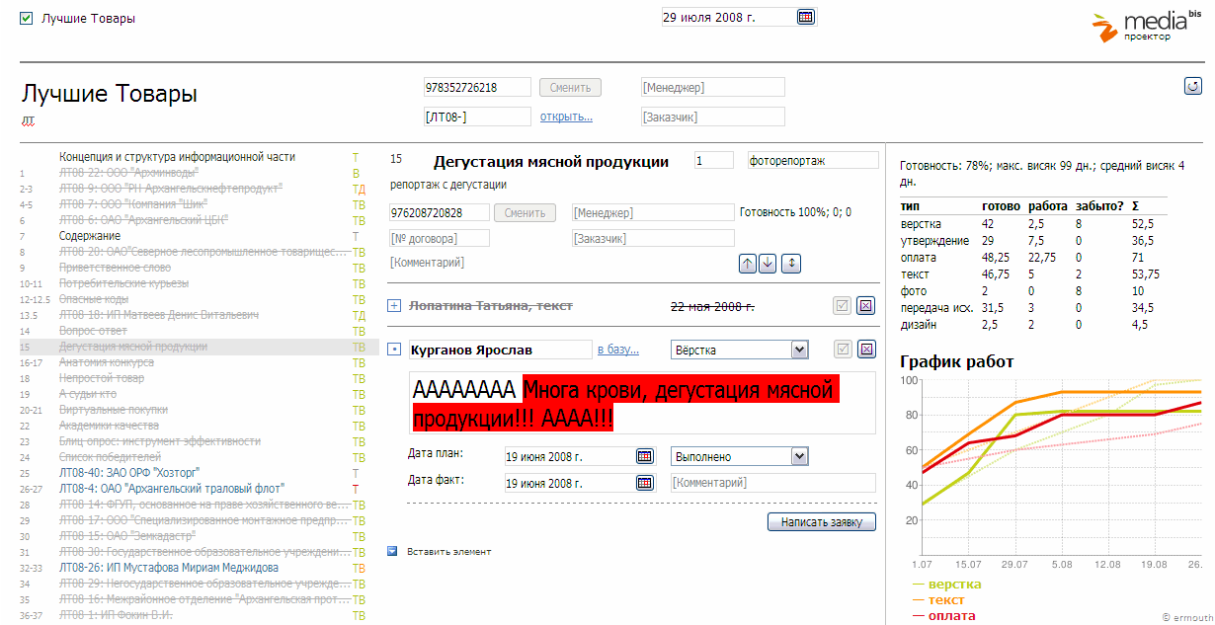Delete the Лопатина Татьяна row with X icon
The height and width of the screenshot is (625, 1215).
pyautogui.click(x=866, y=306)
